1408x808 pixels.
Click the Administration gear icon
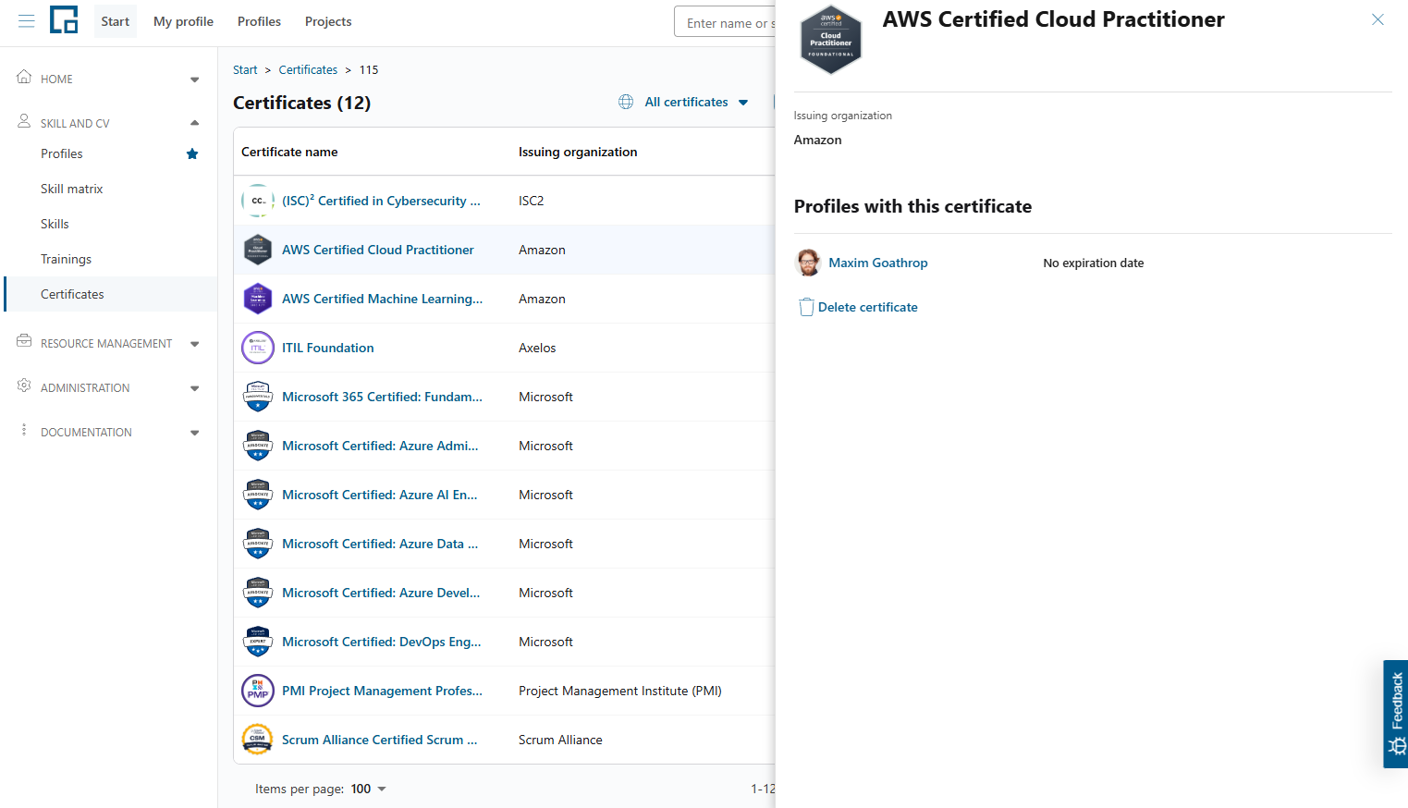click(x=24, y=386)
